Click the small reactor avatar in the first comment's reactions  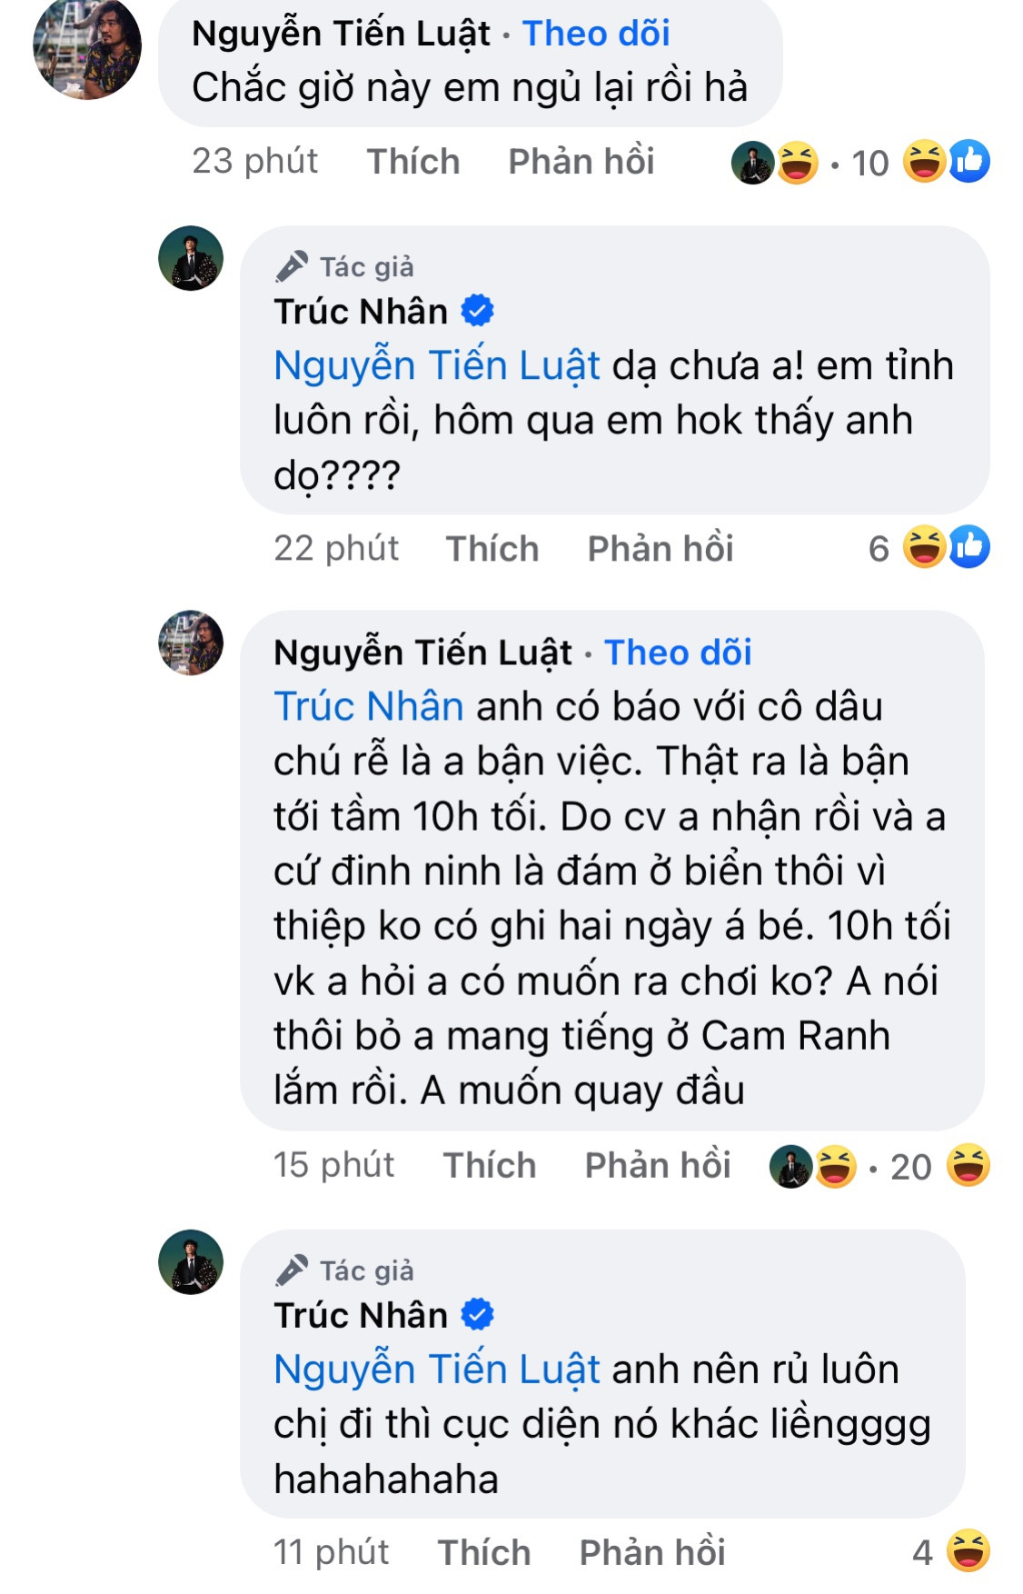click(x=752, y=164)
